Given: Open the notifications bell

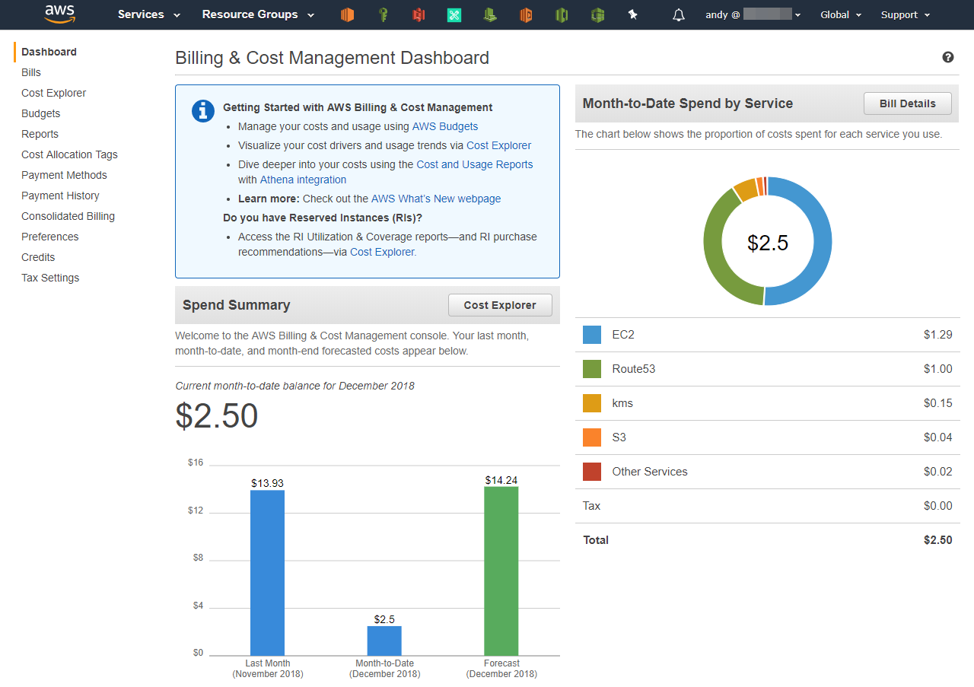Looking at the screenshot, I should click(x=679, y=14).
